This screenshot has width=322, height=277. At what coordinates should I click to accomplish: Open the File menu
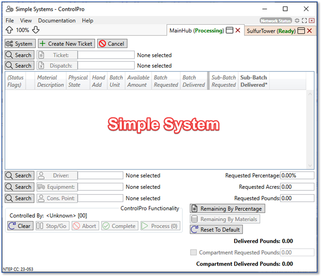click(10, 20)
